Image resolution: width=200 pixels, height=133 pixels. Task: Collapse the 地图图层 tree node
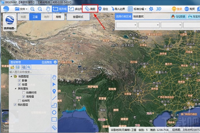11,76
